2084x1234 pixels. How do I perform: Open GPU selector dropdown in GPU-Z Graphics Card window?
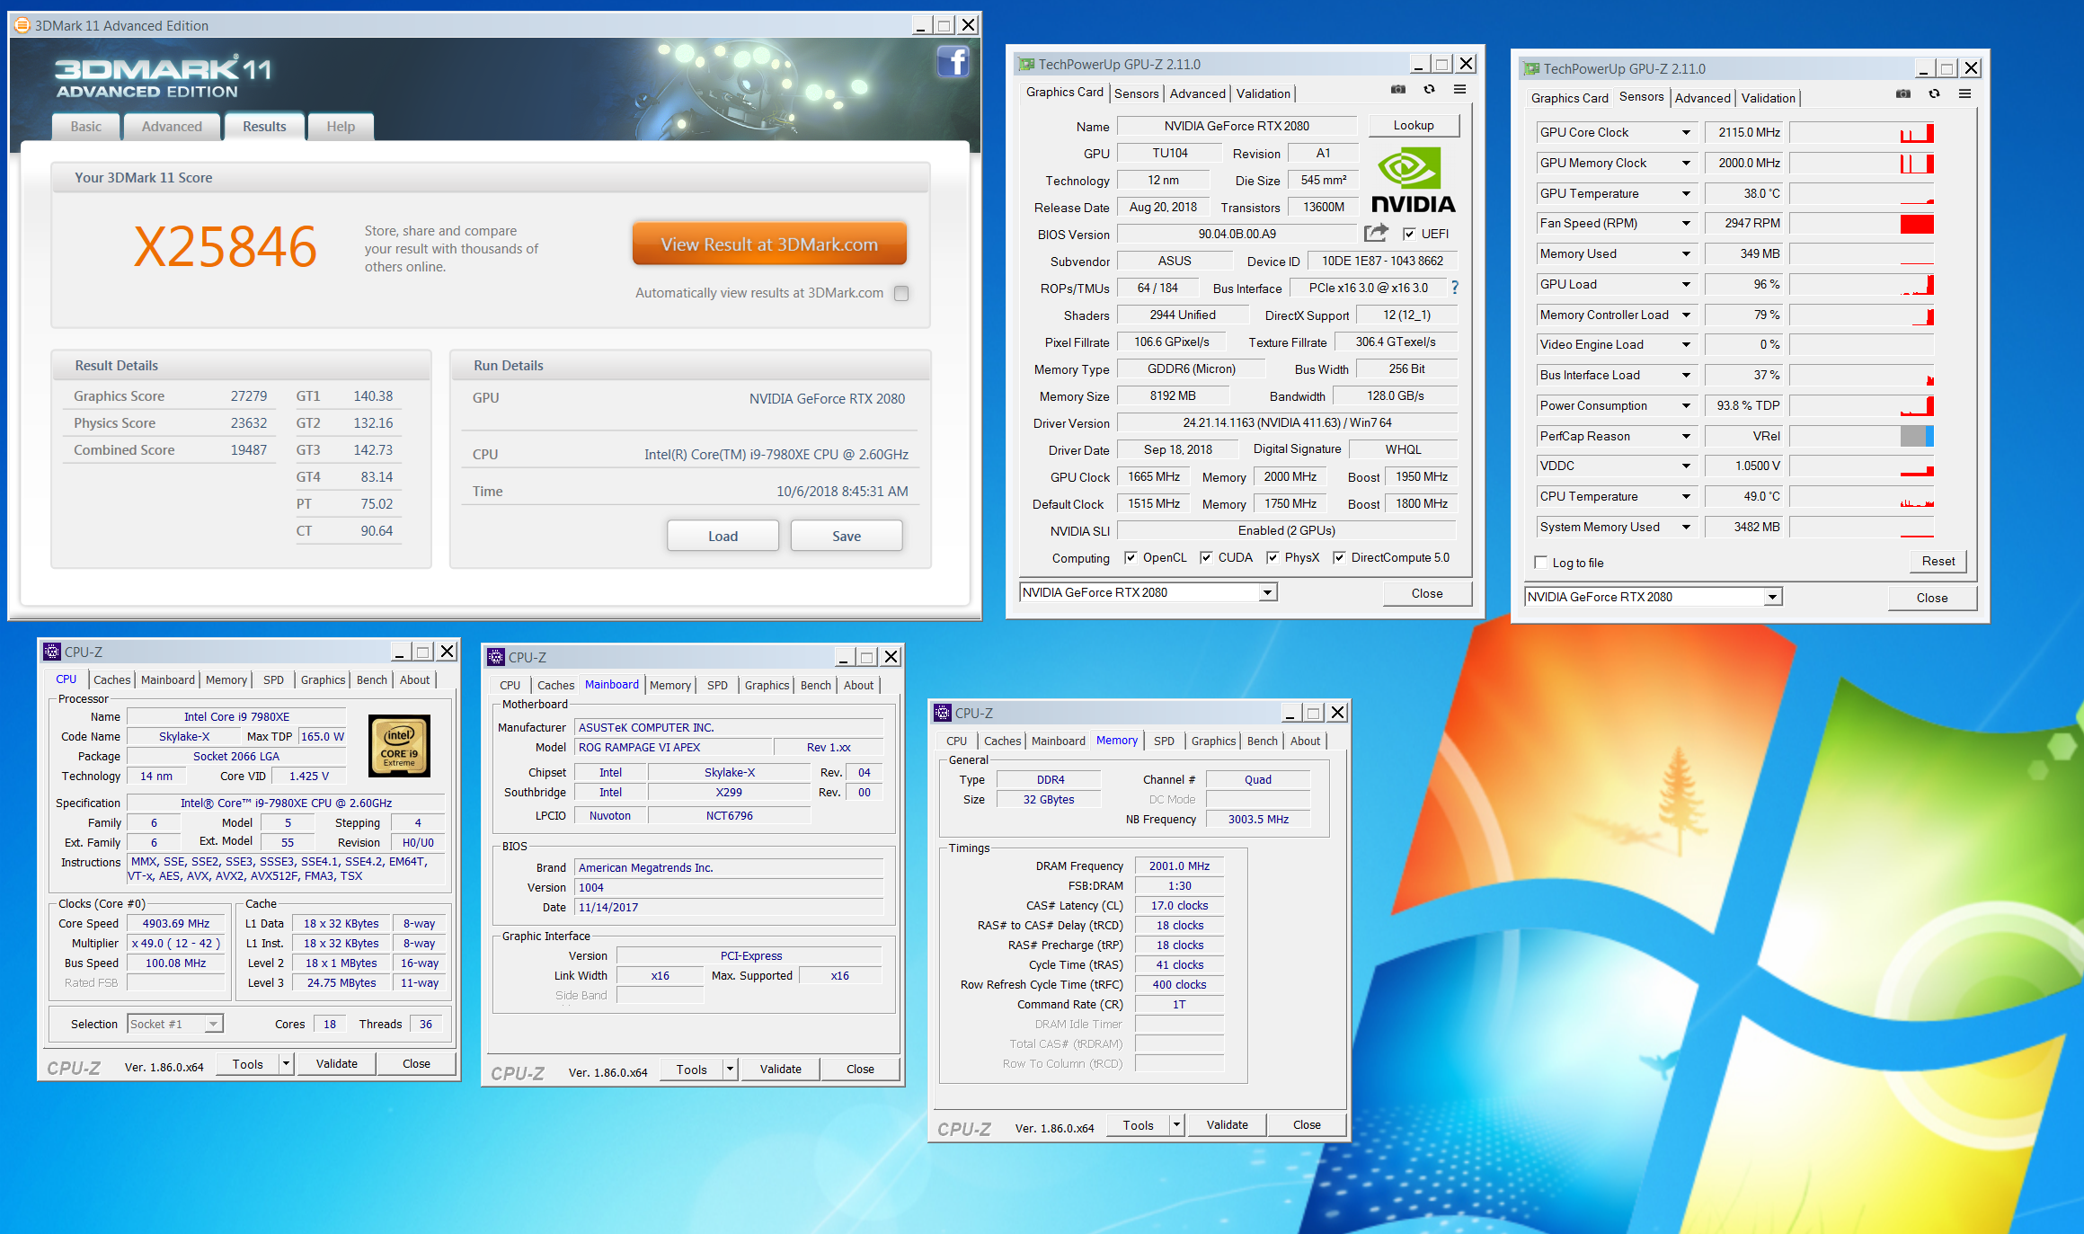coord(1267,592)
